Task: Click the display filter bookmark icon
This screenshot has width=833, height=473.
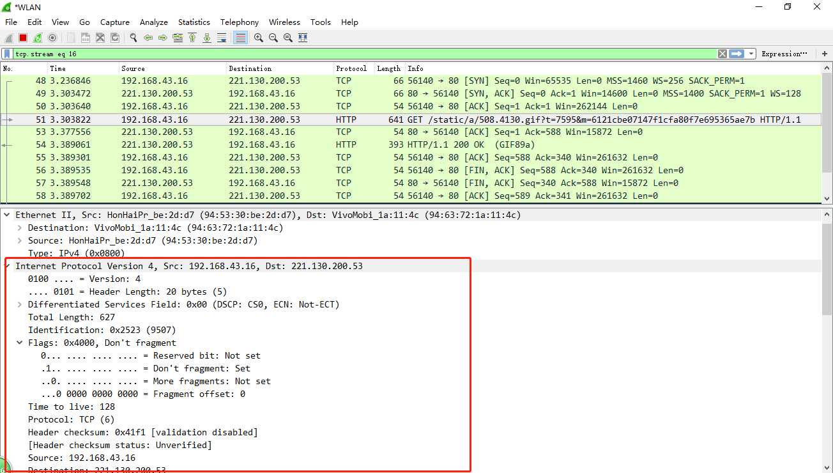Action: [x=7, y=54]
